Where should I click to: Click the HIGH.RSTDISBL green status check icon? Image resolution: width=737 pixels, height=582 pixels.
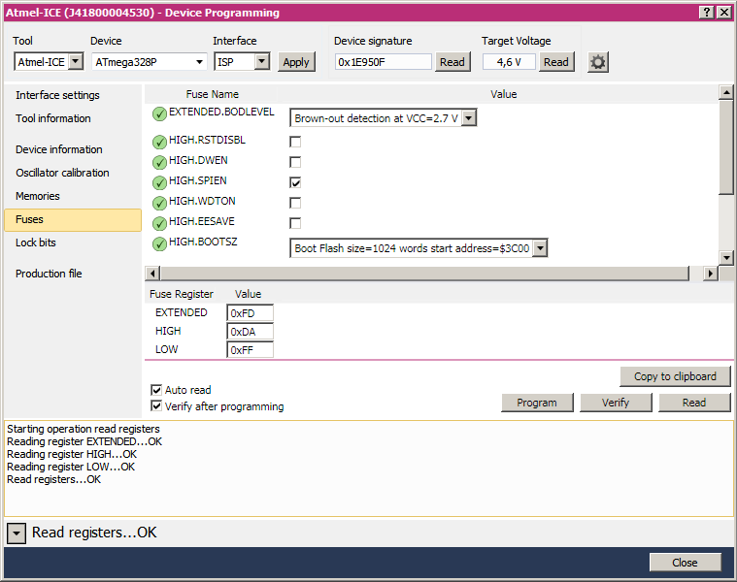[x=159, y=142]
